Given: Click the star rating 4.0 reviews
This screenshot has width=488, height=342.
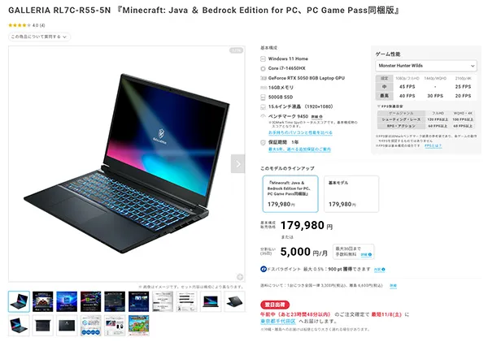Looking at the screenshot, I should pyautogui.click(x=27, y=25).
